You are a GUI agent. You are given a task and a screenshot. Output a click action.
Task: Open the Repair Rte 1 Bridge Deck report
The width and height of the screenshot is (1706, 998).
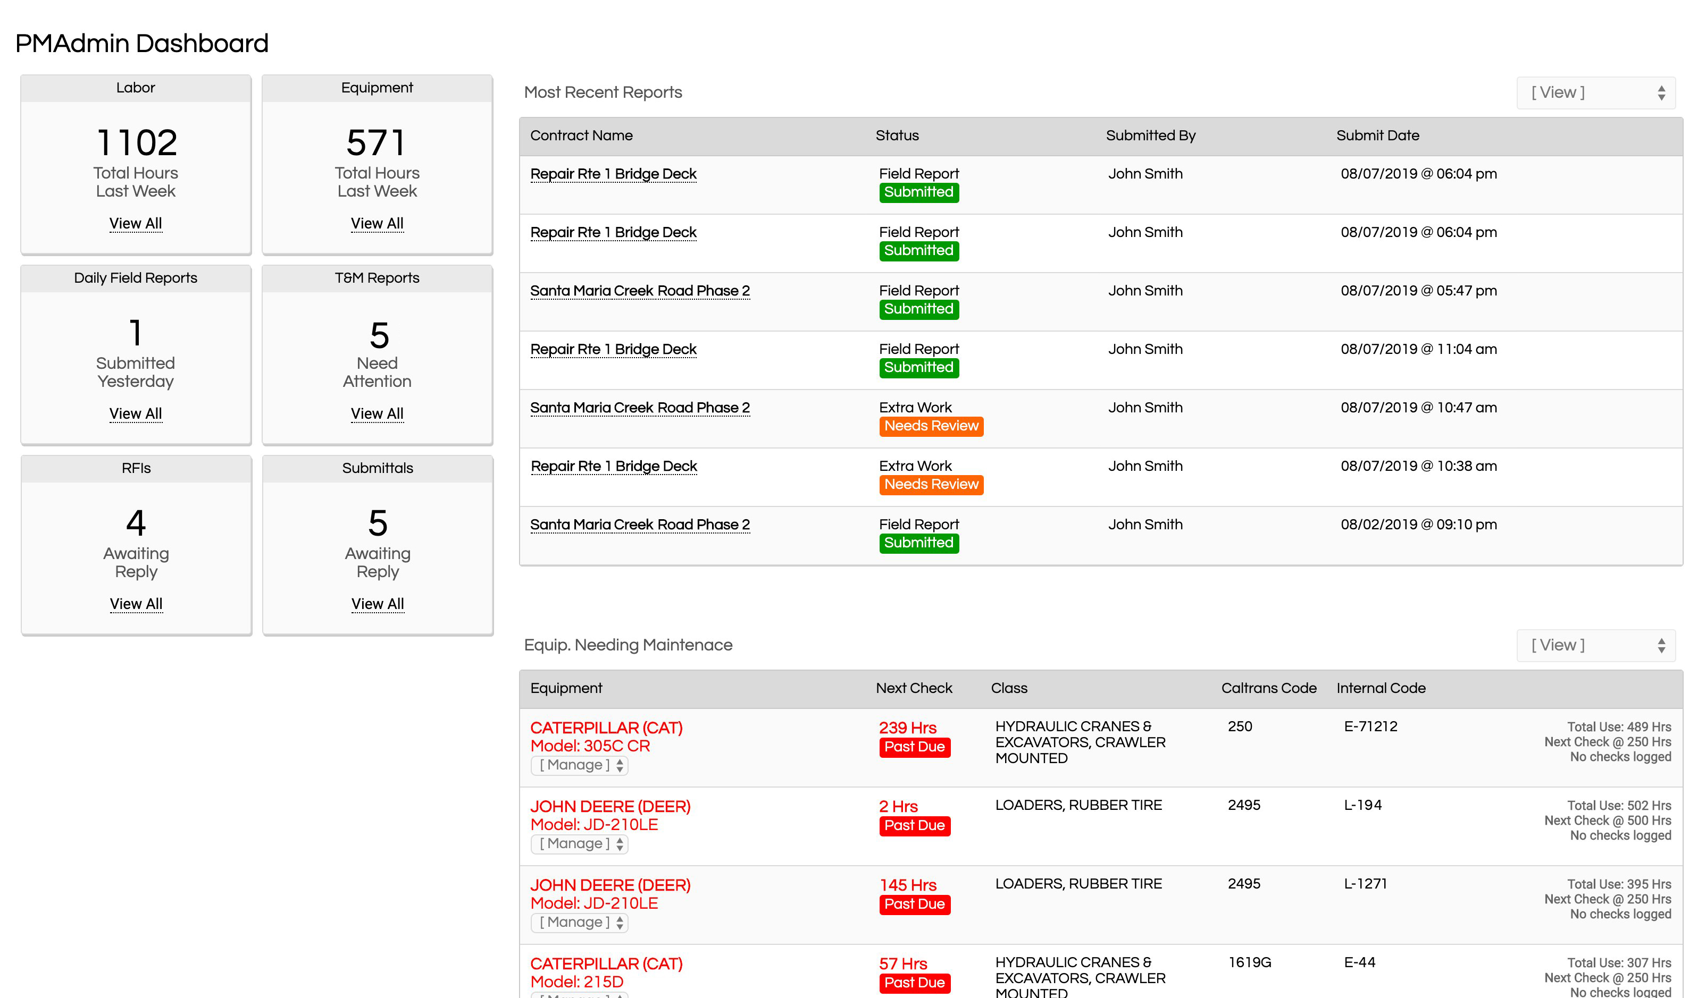[x=613, y=174]
